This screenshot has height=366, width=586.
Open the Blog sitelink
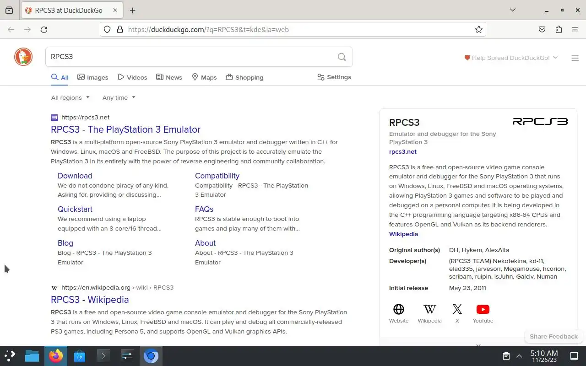[x=65, y=243]
